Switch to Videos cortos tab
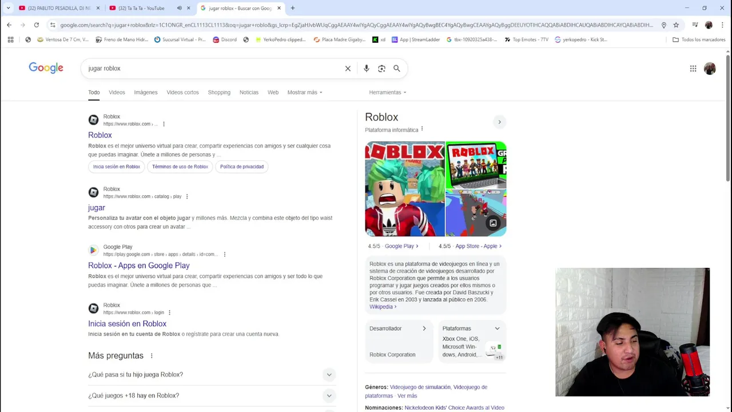The width and height of the screenshot is (732, 412). click(x=182, y=92)
